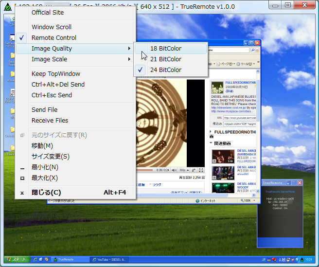Image resolution: width=319 pixels, height=267 pixels.
Task: Uncheck the Remote Control option
Action: (x=75, y=38)
